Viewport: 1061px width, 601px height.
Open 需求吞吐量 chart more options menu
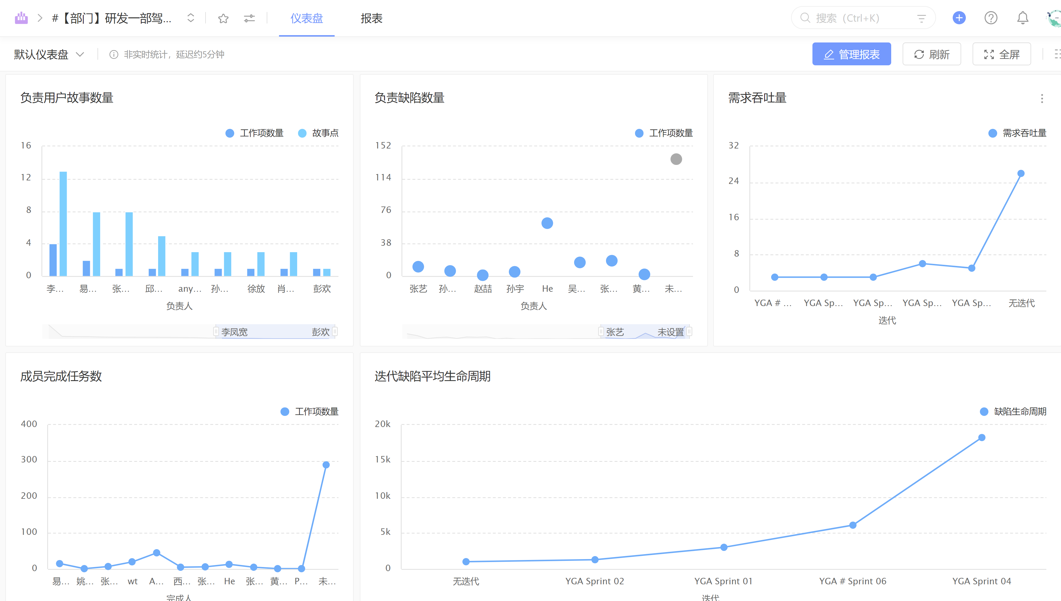pyautogui.click(x=1042, y=98)
